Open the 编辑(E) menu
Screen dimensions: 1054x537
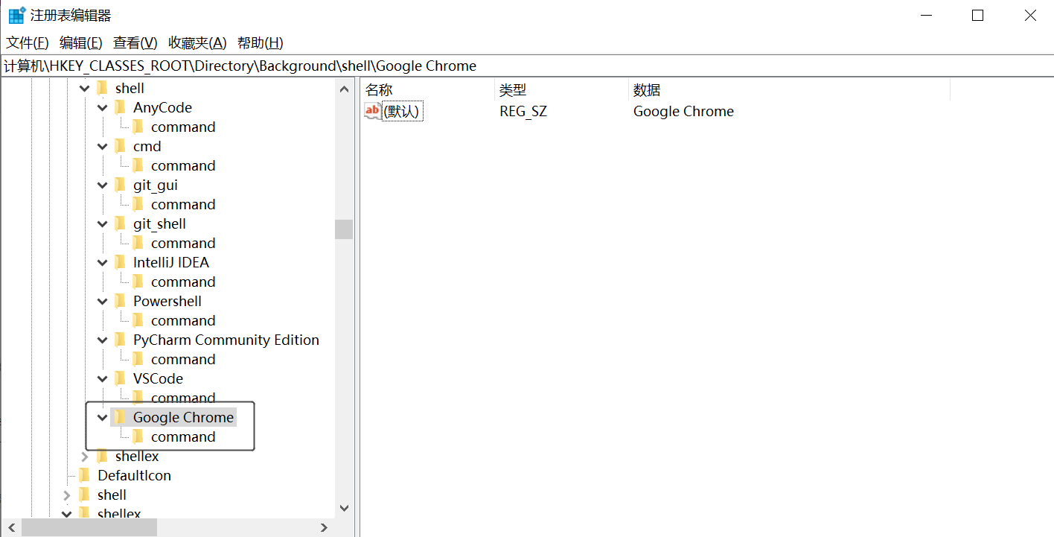point(80,42)
